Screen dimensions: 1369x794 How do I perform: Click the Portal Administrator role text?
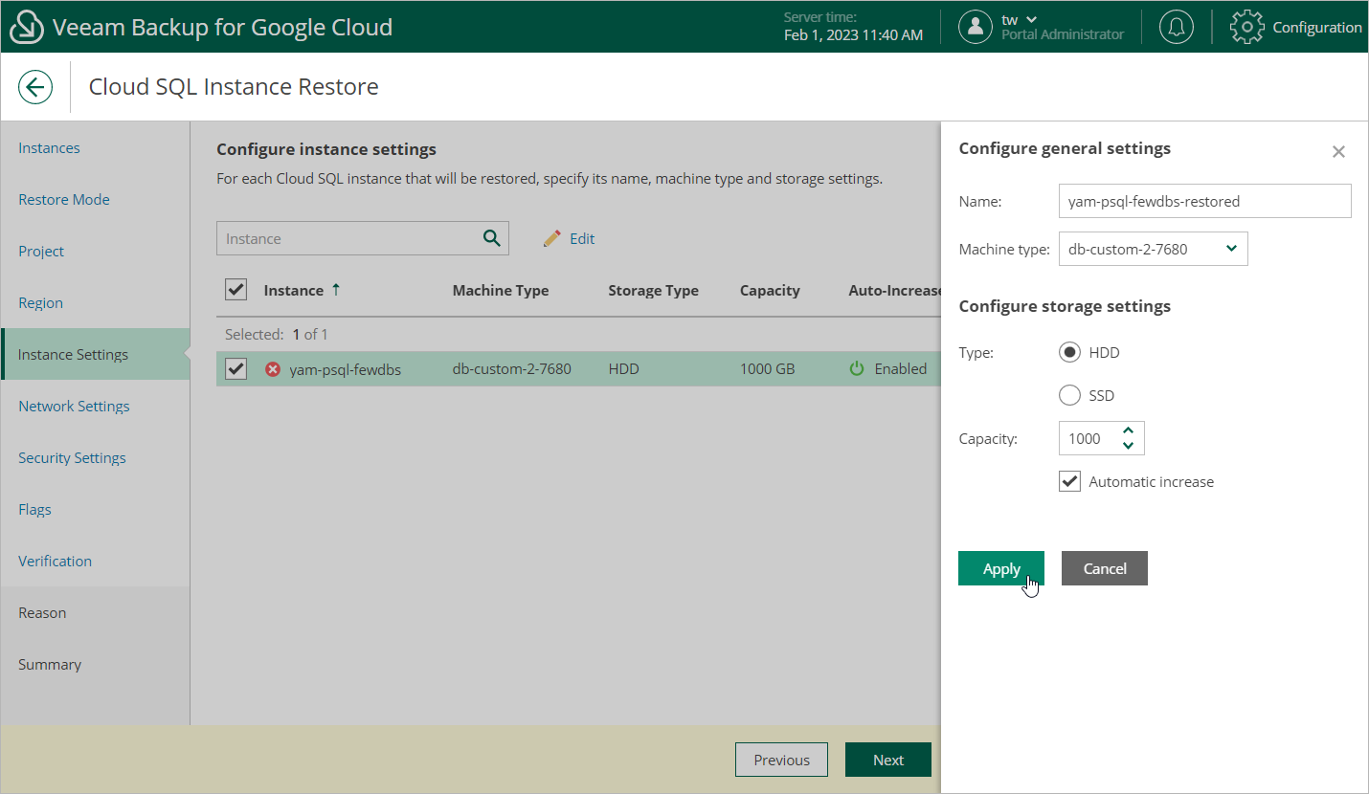pyautogui.click(x=1063, y=34)
